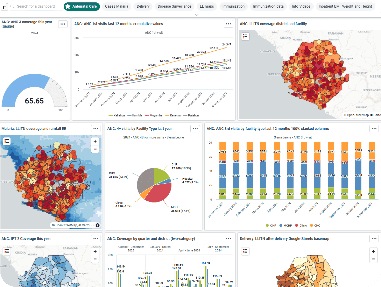Screen dimensions: 381x287
Task: Show legend on Delivery LLITN map
Action: coord(245,251)
